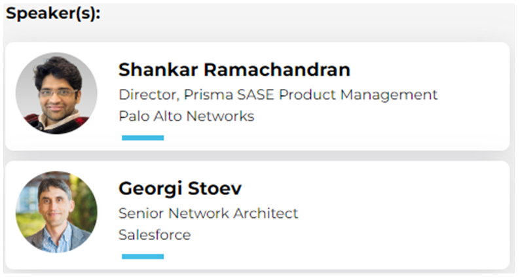Screen dimensions: 520x280
Task: Click the "Speaker(s):" heading
Action: click(x=53, y=14)
